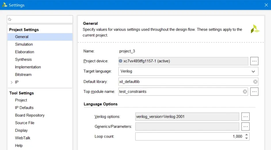Open Elaboration settings
This screenshot has height=150, width=271.
coord(24,52)
